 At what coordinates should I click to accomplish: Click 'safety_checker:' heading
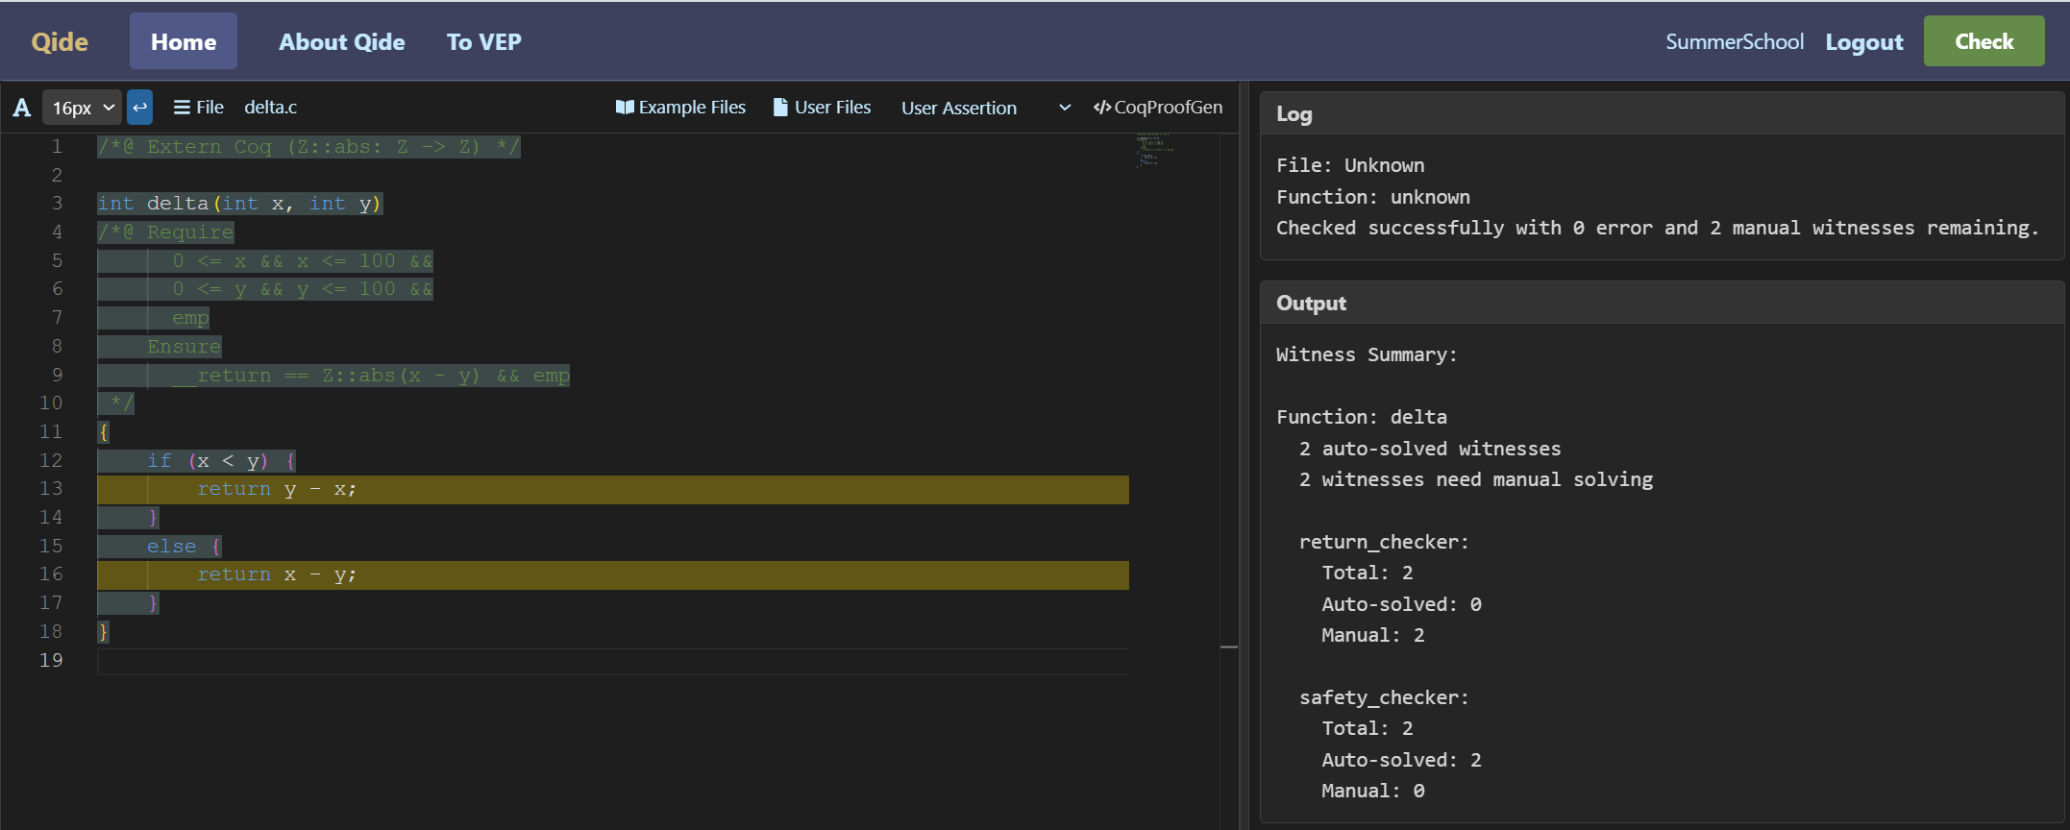[1384, 697]
